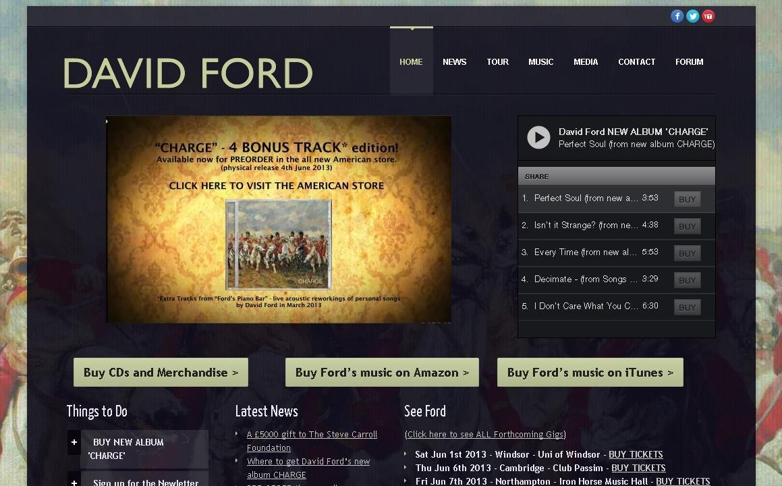This screenshot has height=486, width=782.
Task: Expand Sign up for the Newsletter plus icon
Action: pyautogui.click(x=74, y=482)
